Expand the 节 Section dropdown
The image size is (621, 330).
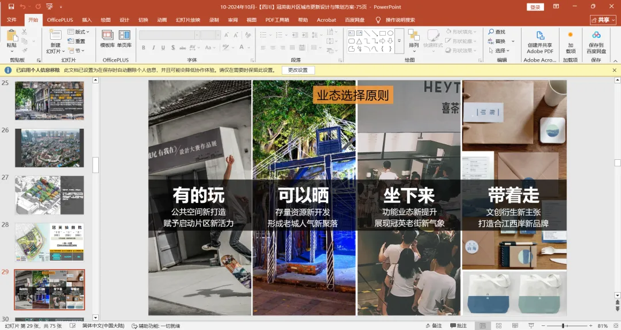click(x=76, y=51)
